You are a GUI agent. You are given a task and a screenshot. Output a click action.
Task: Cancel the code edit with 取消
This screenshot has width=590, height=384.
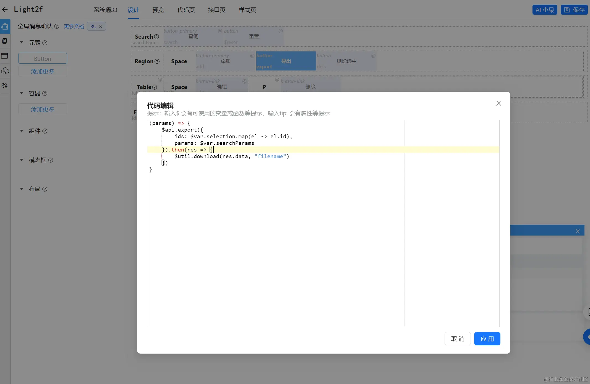(x=458, y=339)
